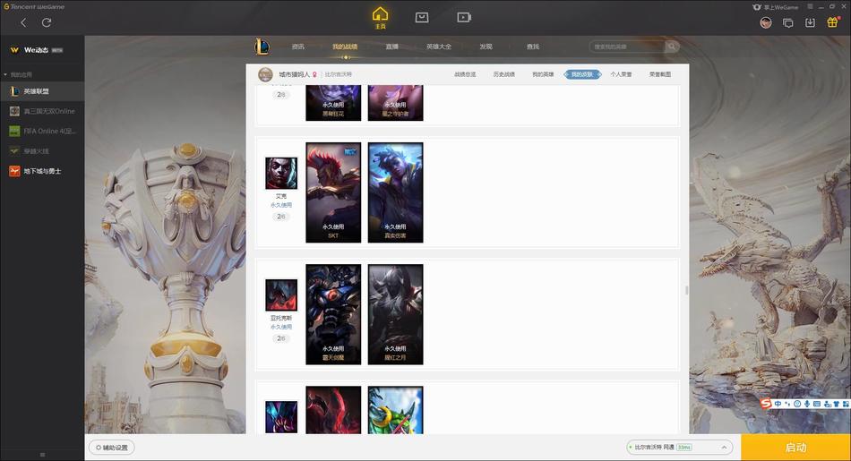Click the bottom row hero portrait
This screenshot has height=461, width=851.
pos(281,416)
